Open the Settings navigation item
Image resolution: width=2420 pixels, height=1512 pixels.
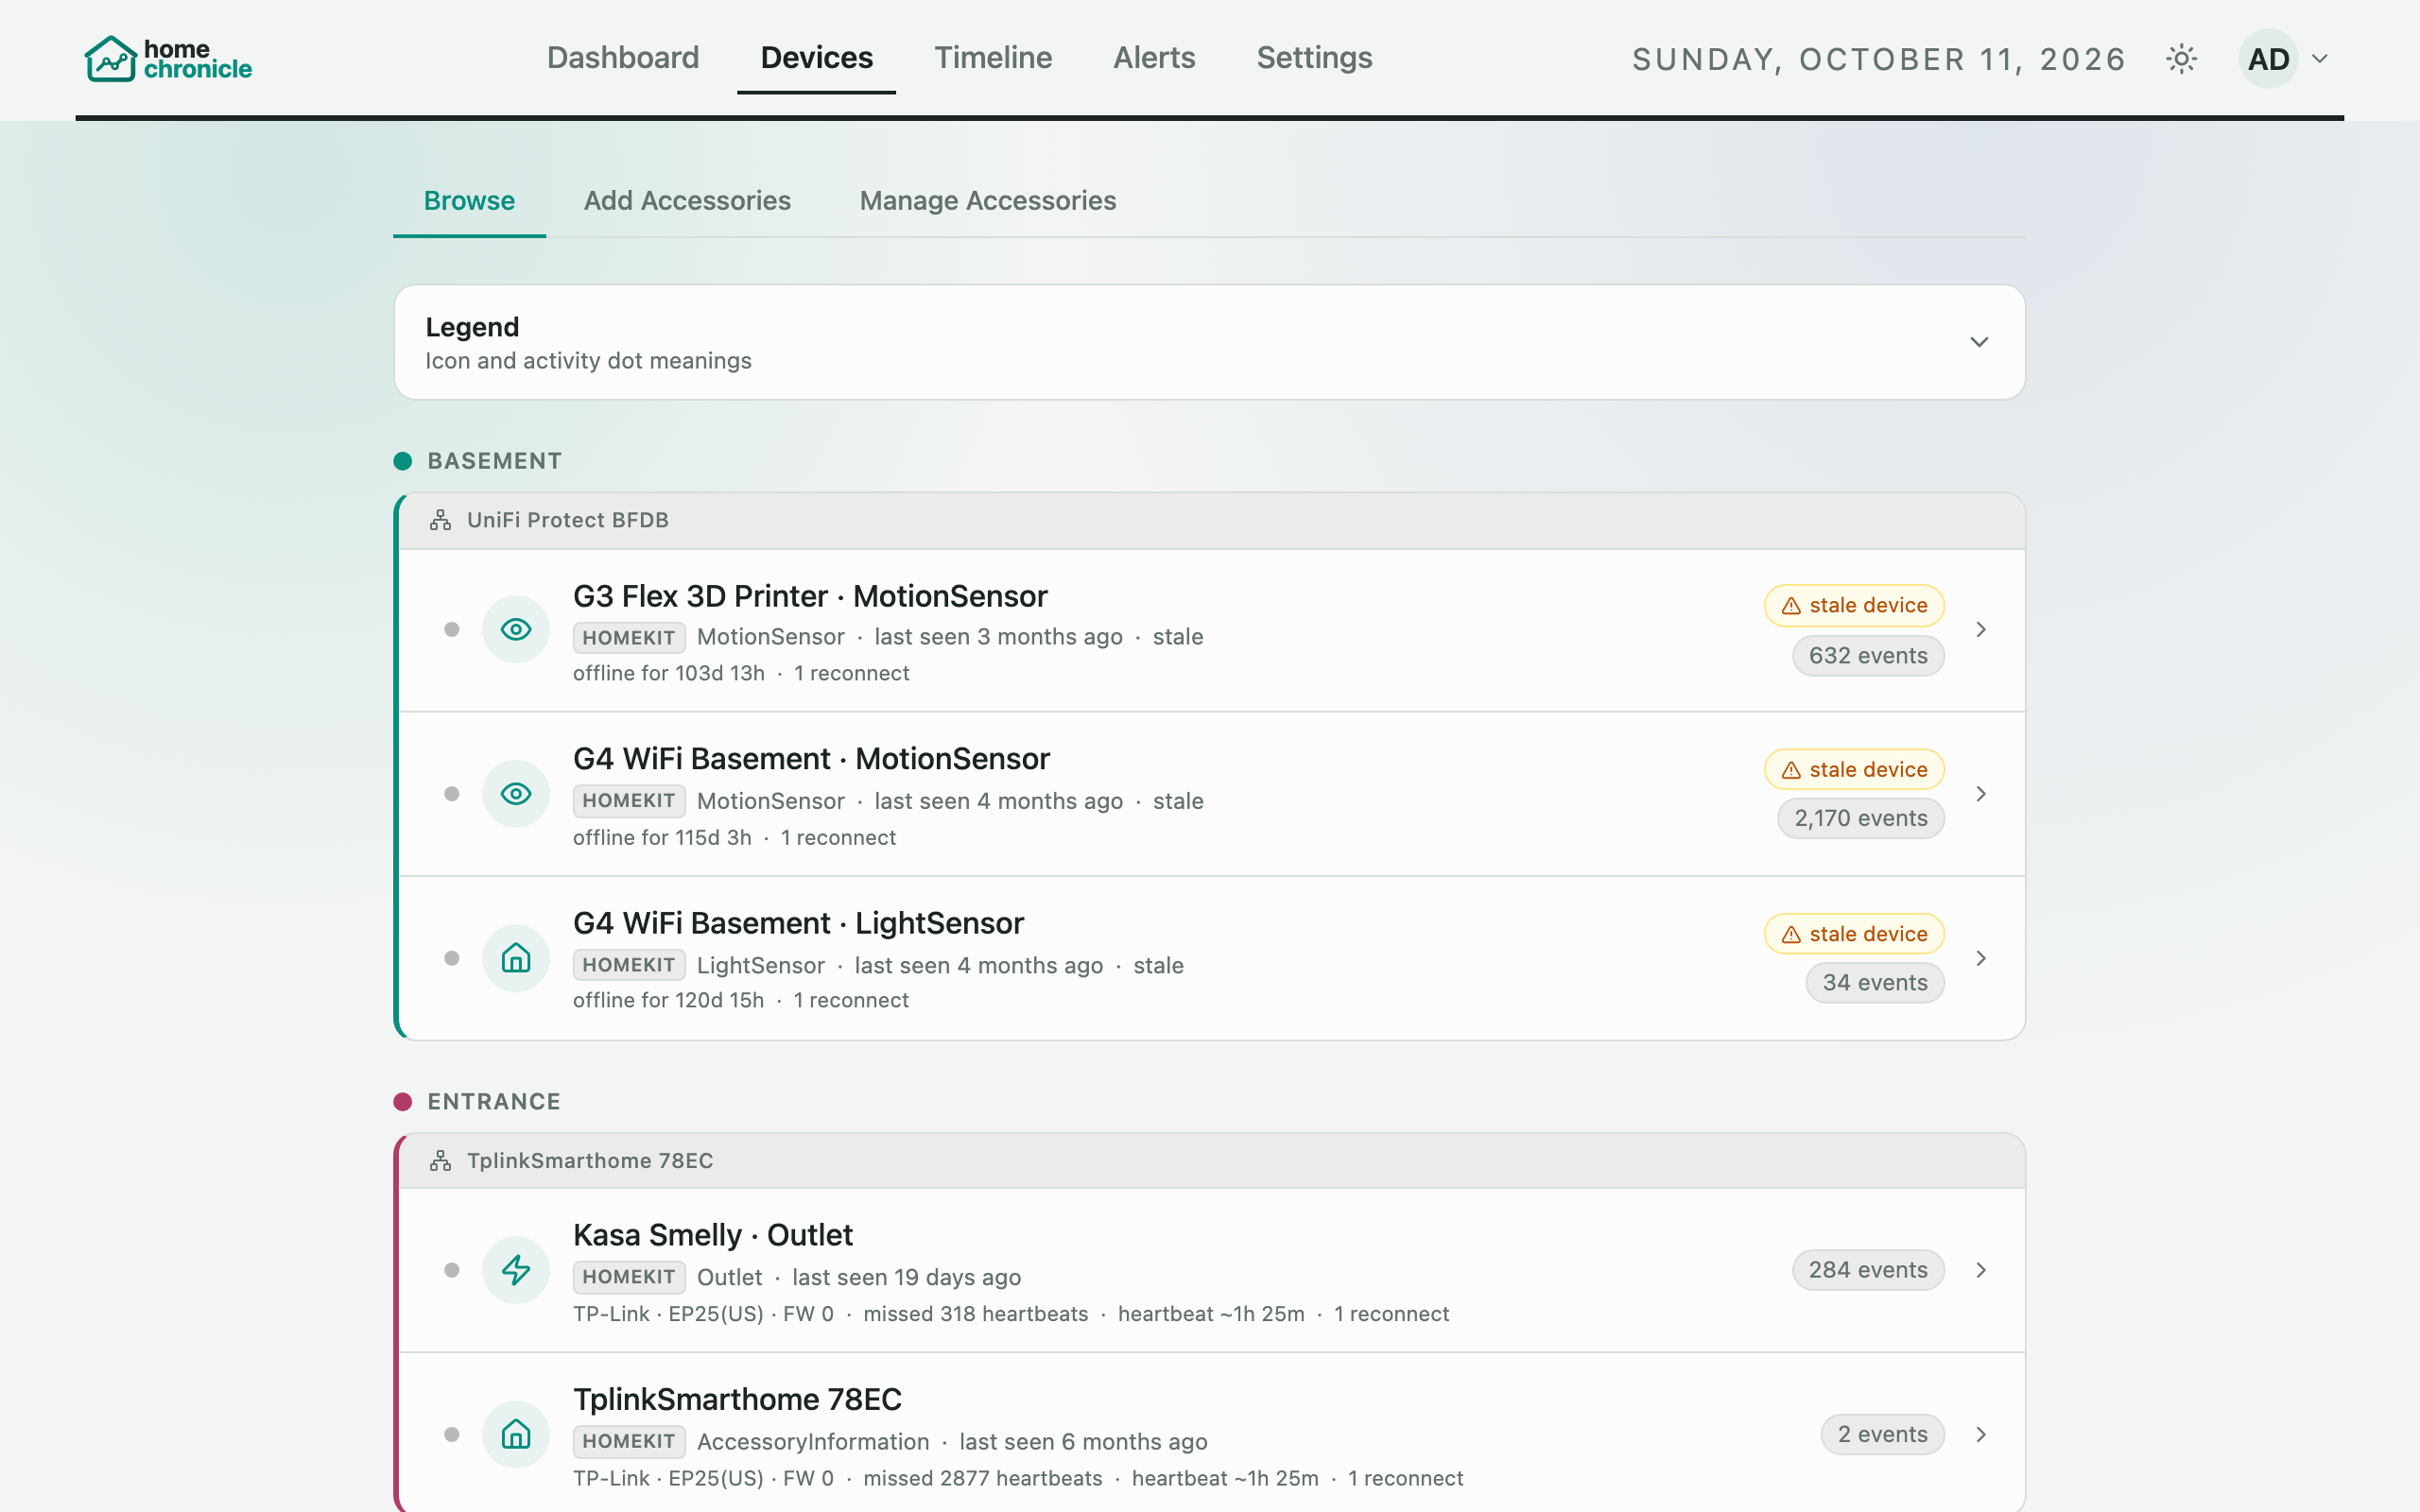click(1314, 58)
